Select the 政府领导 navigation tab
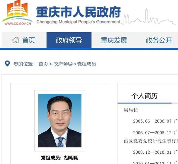178x164 pixels. [x=69, y=40]
